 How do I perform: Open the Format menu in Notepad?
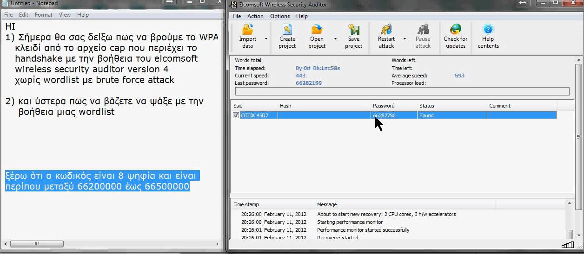tap(44, 15)
